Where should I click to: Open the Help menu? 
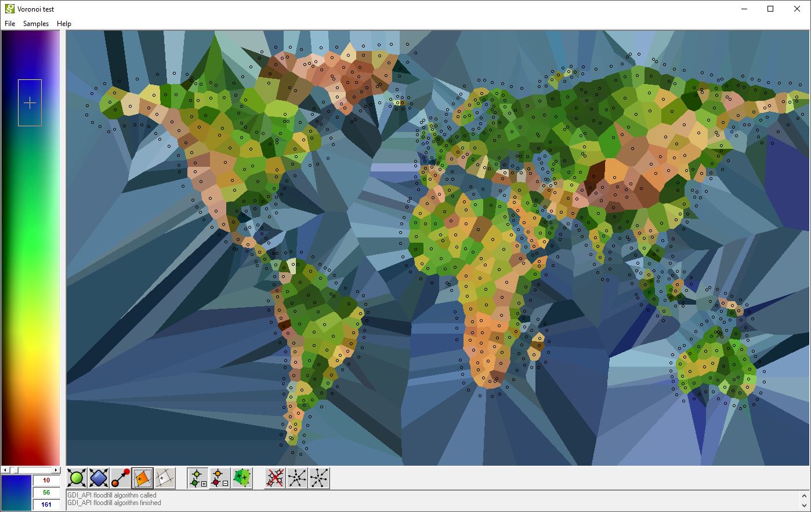coord(64,24)
